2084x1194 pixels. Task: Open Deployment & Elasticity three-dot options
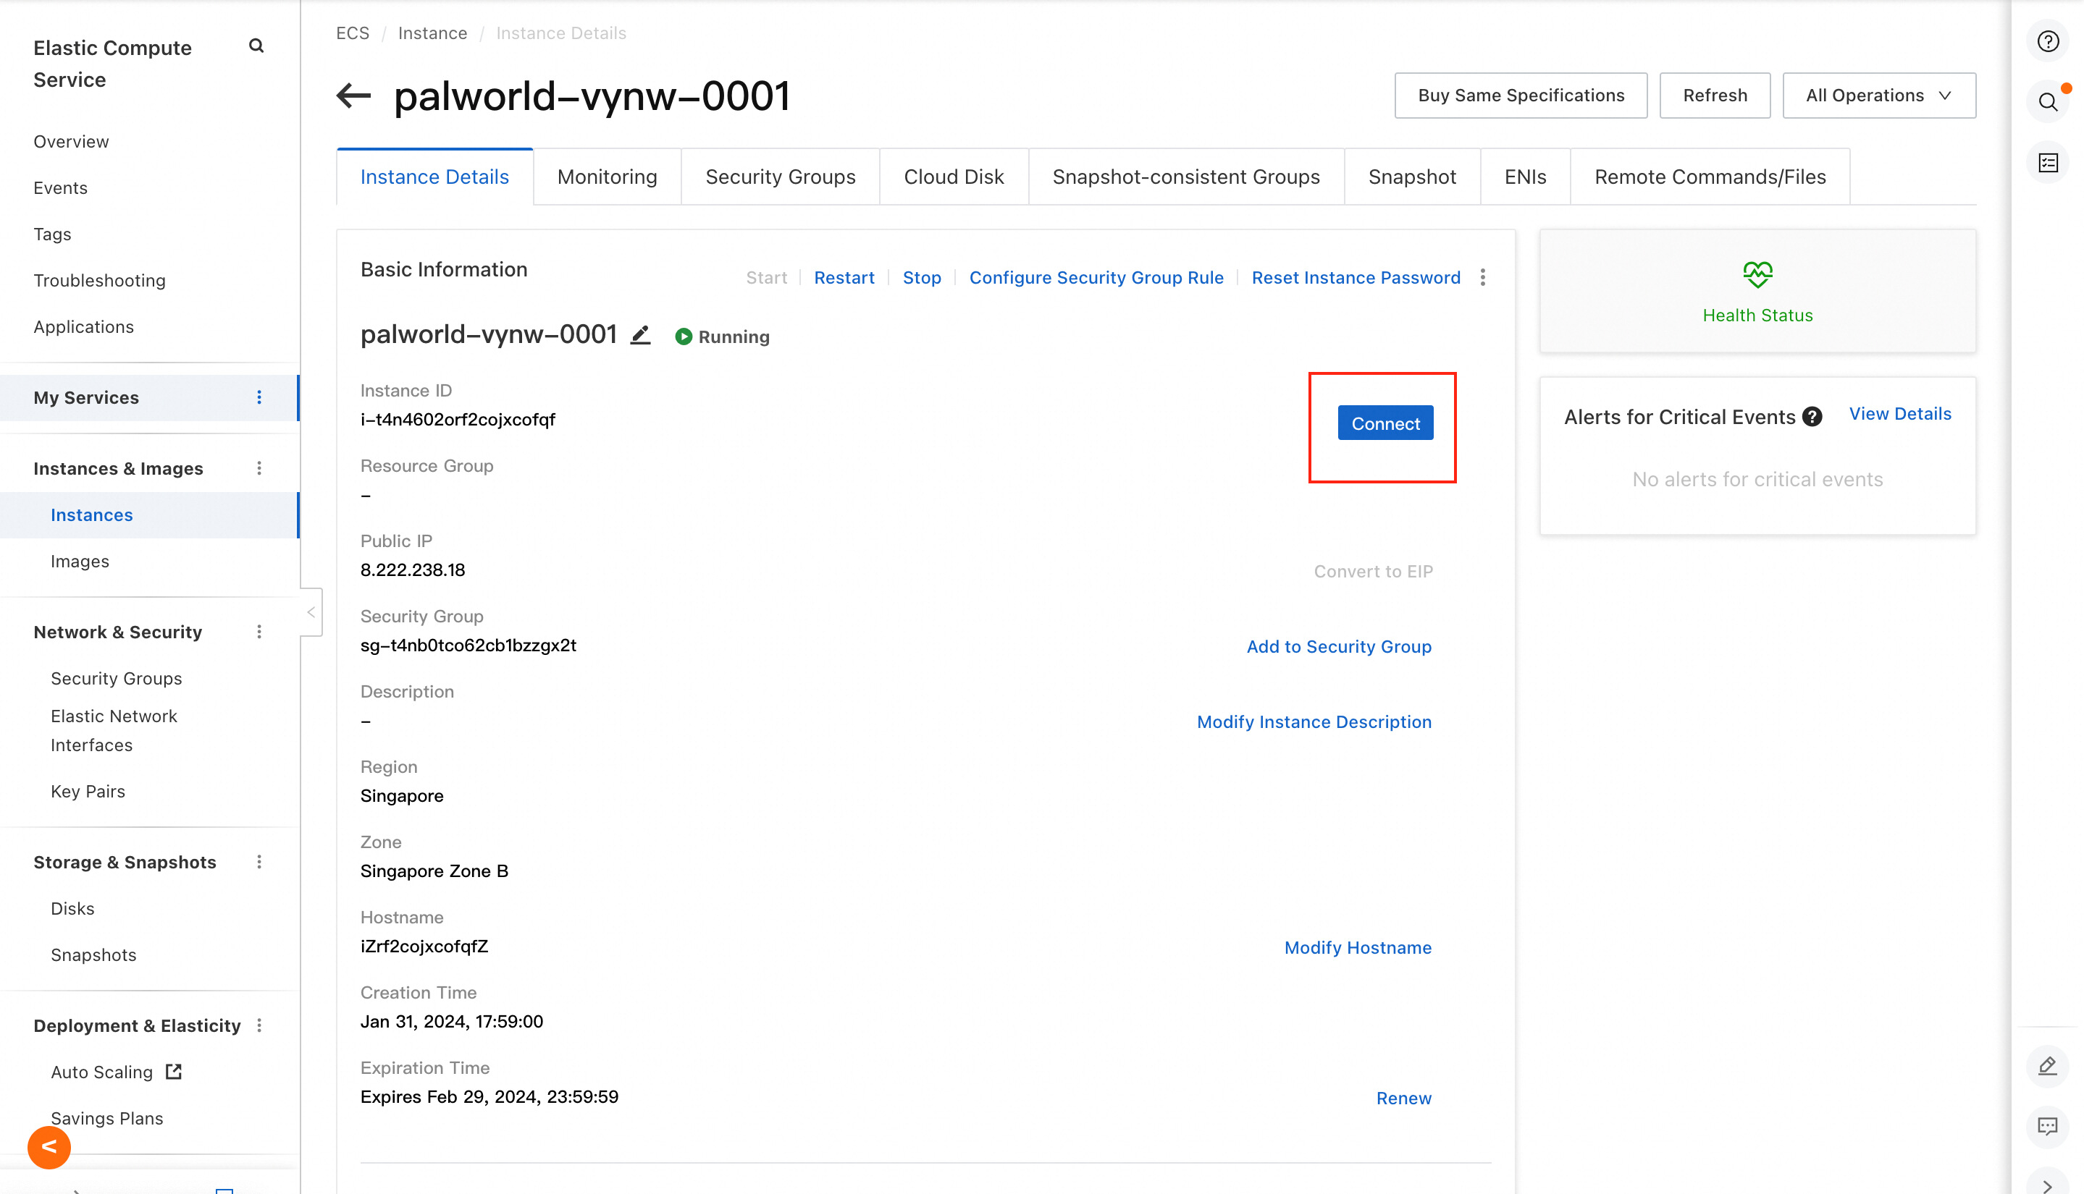(259, 1026)
